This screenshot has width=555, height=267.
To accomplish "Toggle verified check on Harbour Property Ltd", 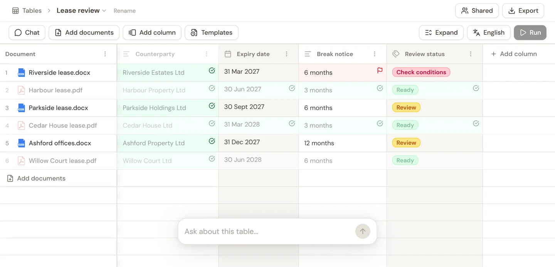I will coord(212,88).
